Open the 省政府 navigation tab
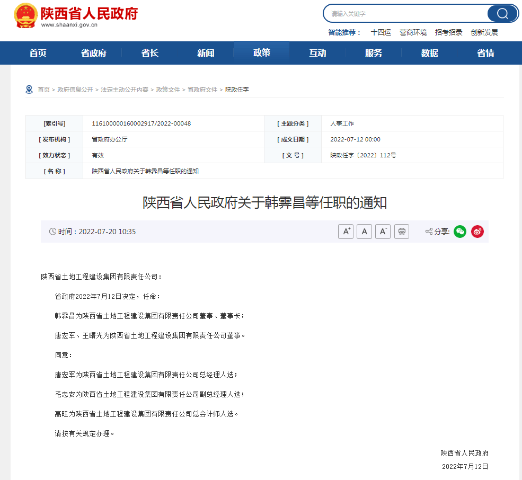Screen dimensions: 522x480 pos(94,53)
